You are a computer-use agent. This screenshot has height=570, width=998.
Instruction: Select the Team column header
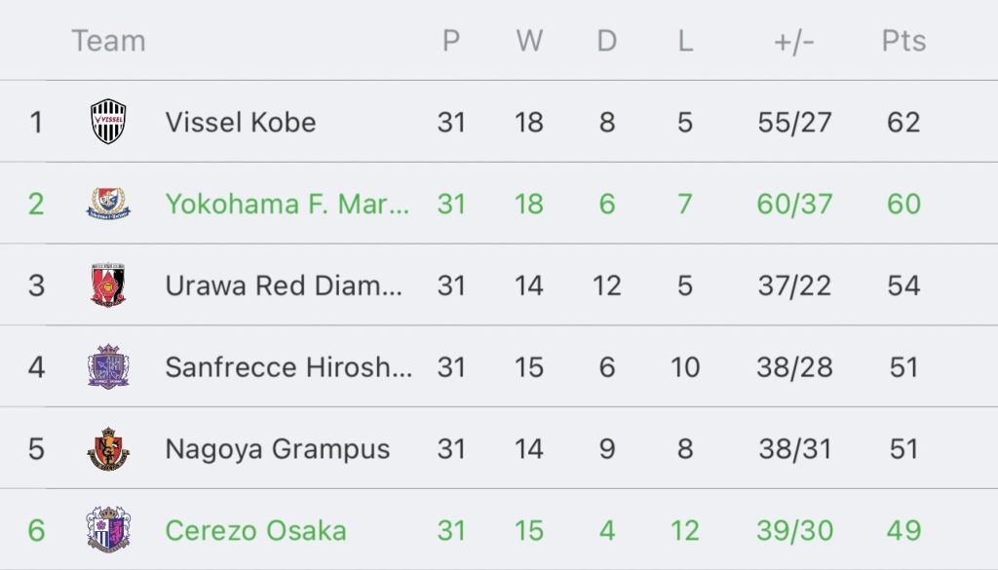(x=109, y=41)
